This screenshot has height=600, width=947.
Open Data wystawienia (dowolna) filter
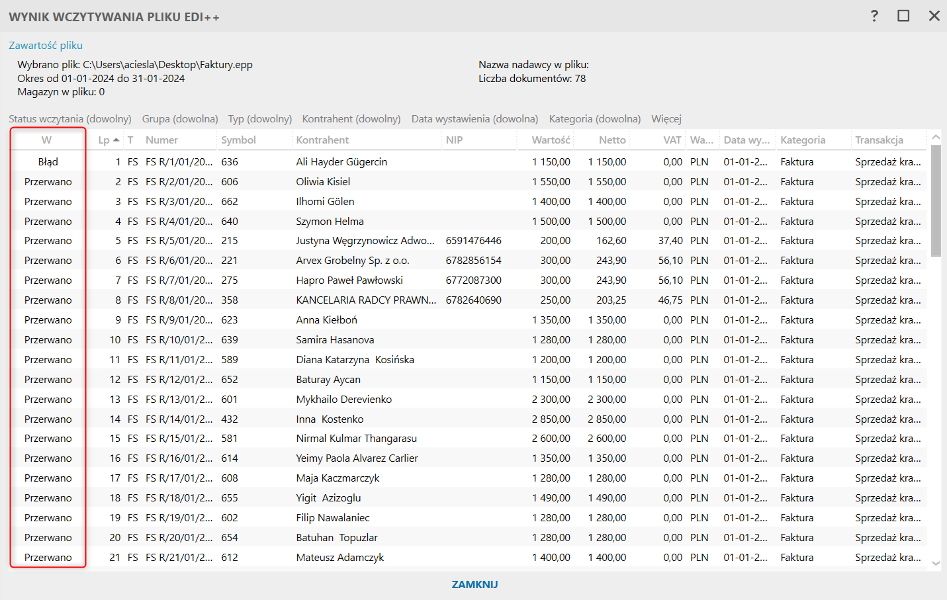(x=474, y=119)
